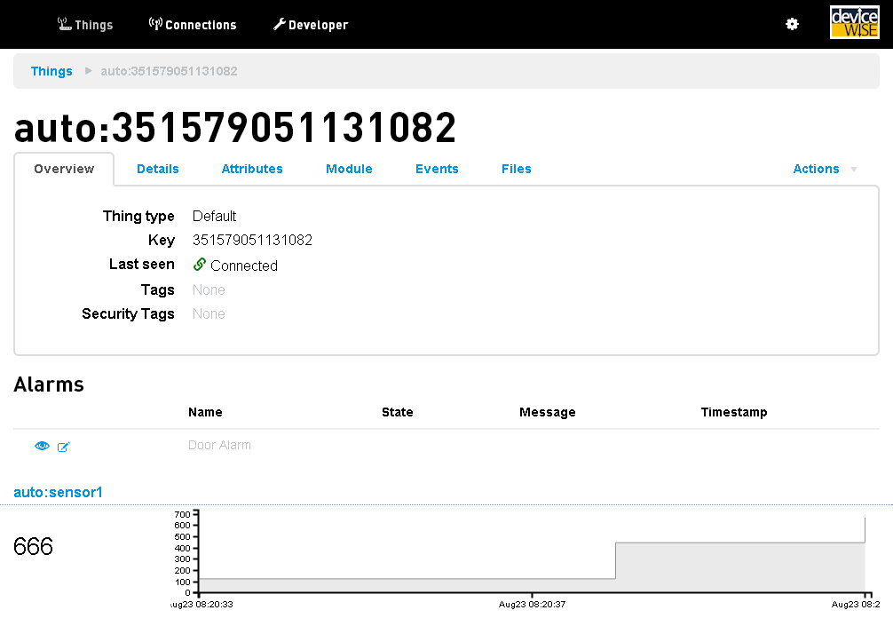
Task: Switch to the Details tab
Action: pos(158,169)
